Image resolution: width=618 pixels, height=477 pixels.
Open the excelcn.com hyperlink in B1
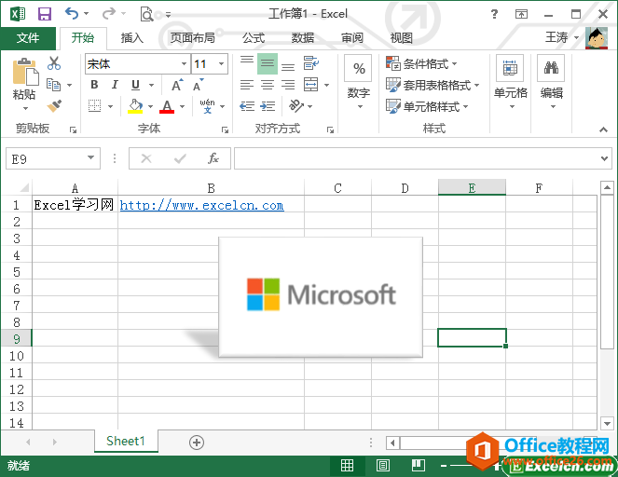pos(201,205)
